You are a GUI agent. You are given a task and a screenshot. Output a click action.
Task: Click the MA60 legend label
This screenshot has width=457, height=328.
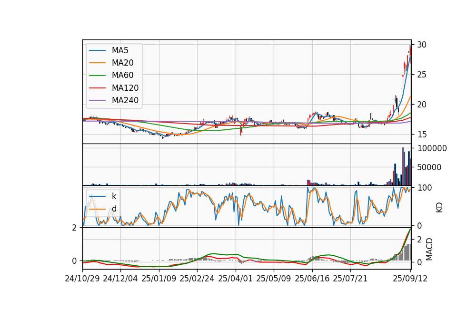(122, 76)
